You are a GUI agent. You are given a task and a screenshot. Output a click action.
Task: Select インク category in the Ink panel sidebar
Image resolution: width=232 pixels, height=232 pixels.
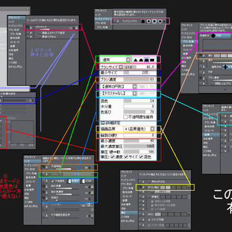point(32,161)
